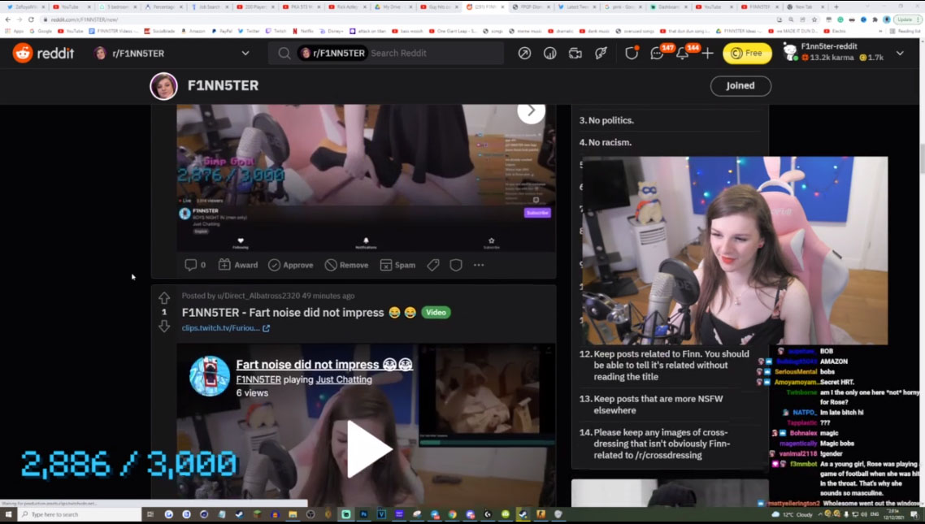Expand the No politics rule

[x=670, y=120]
